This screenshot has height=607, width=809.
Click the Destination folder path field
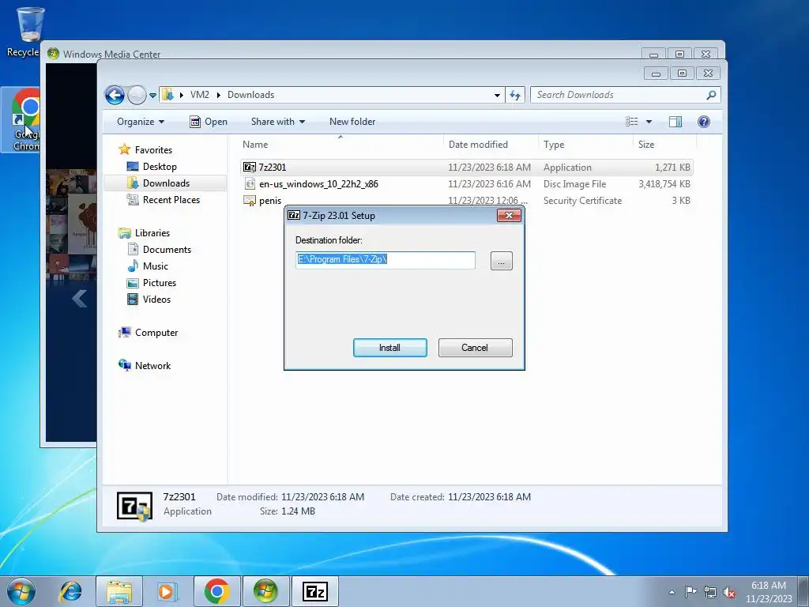[x=386, y=259]
